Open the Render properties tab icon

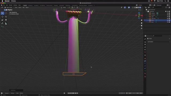coord(145,42)
